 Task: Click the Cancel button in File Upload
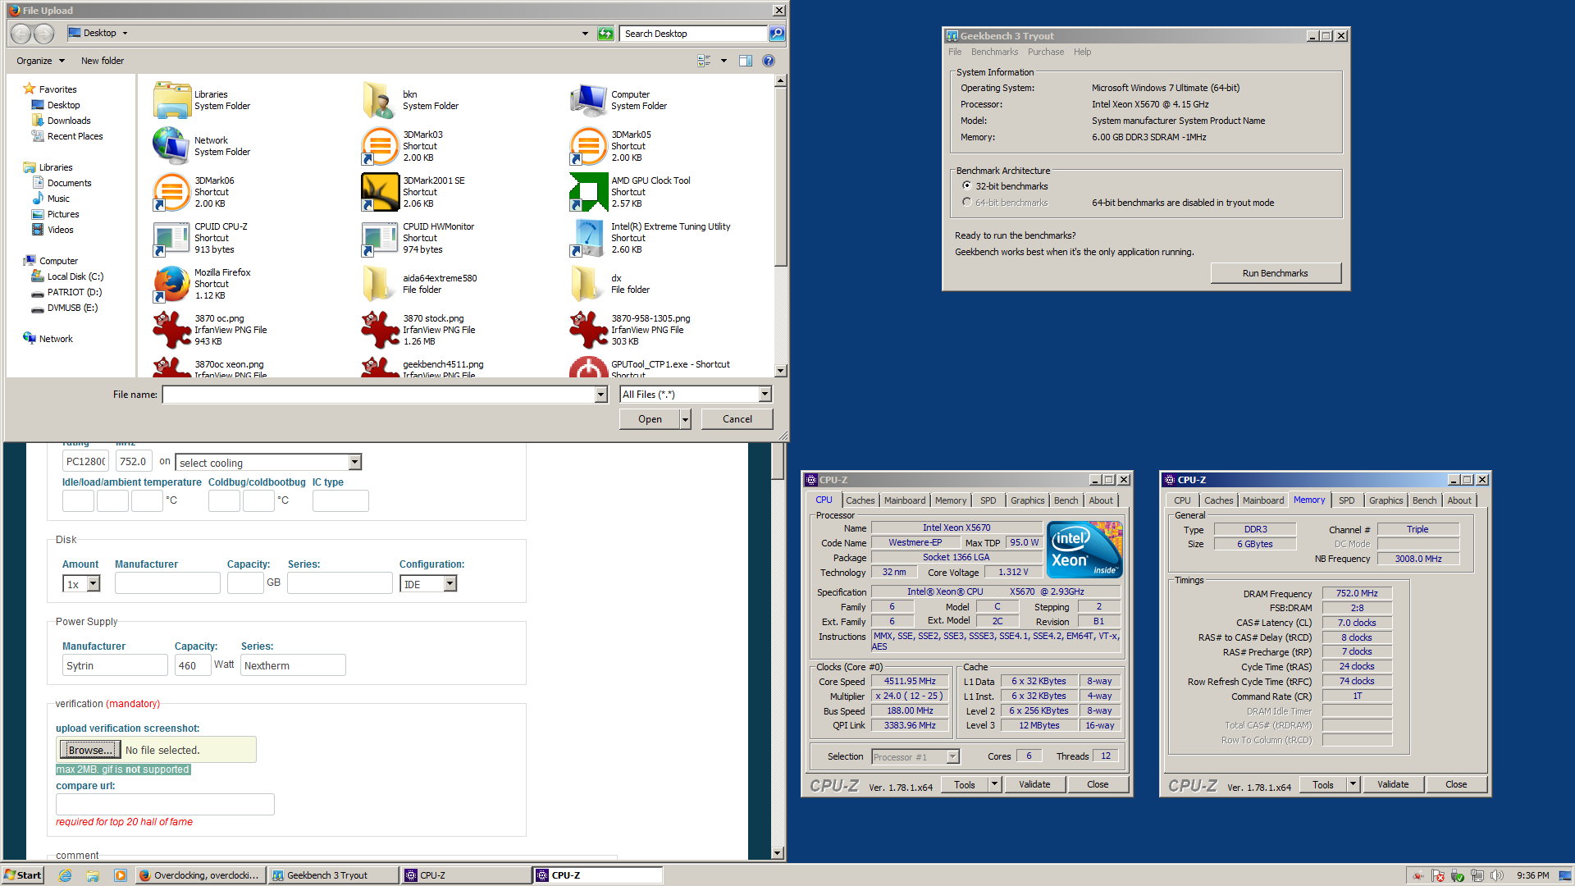(x=737, y=419)
